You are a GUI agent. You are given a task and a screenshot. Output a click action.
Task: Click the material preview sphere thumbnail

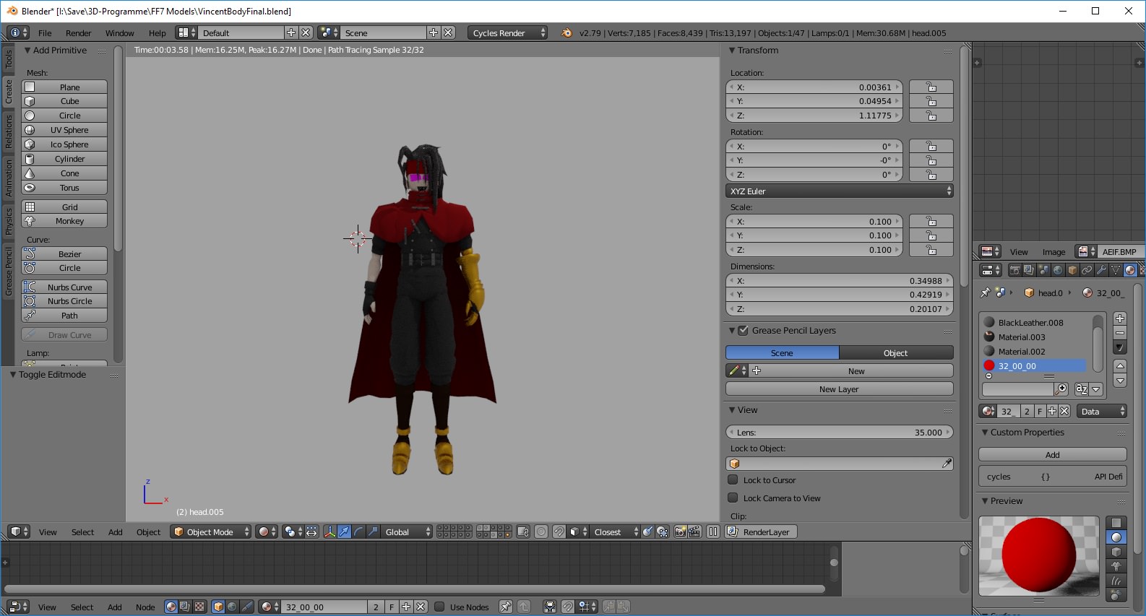click(x=1039, y=555)
